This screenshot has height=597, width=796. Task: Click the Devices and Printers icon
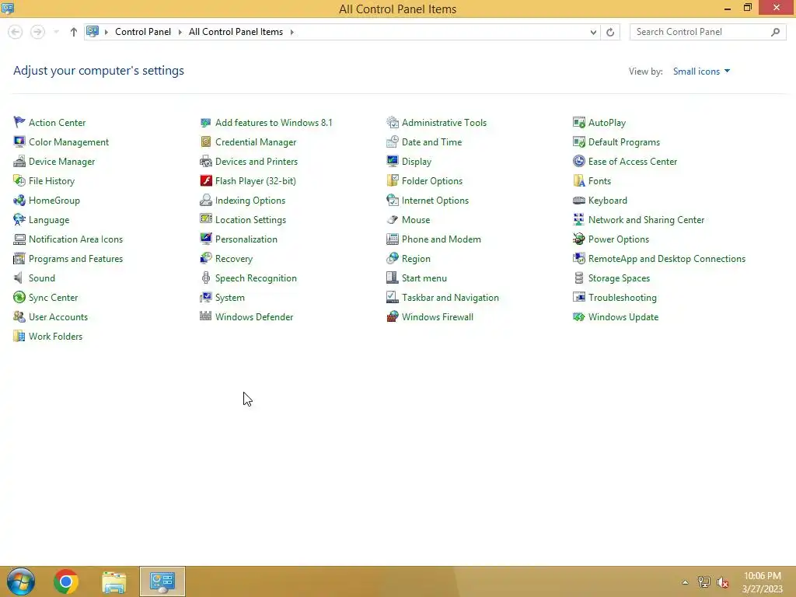205,162
